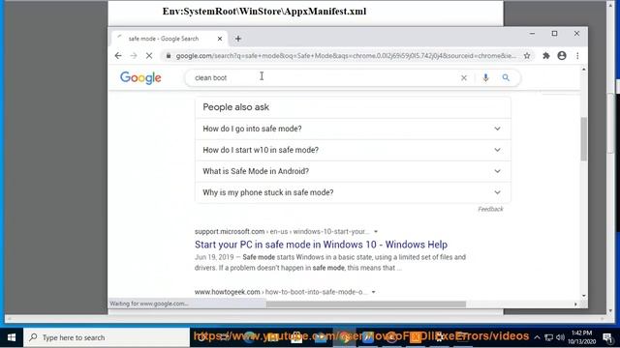Expand "Why is my phone stuck in safe mode?"
620x348 pixels.
(353, 192)
